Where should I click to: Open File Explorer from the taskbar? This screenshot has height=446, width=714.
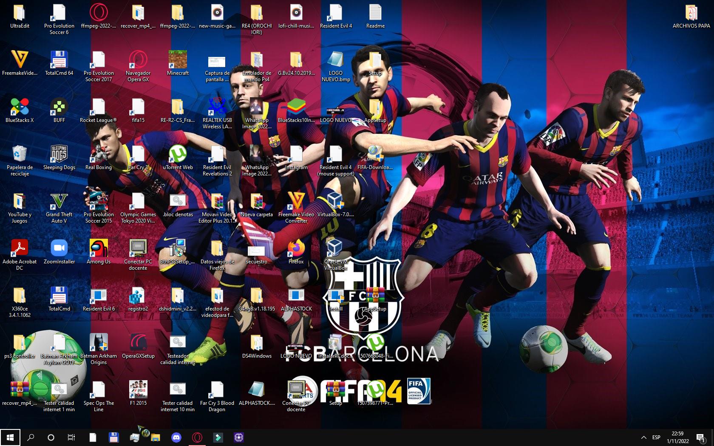(156, 437)
